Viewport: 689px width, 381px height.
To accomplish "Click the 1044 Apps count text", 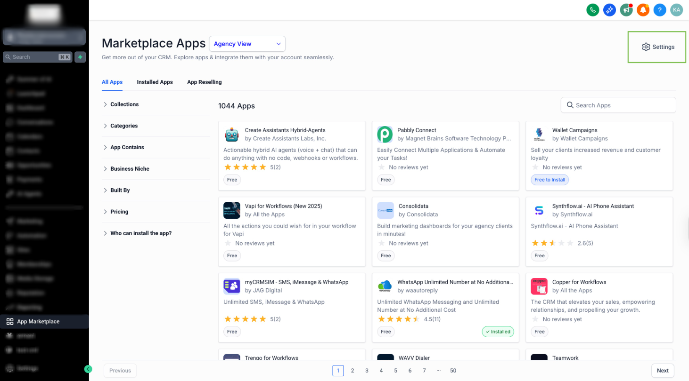I will click(x=237, y=106).
